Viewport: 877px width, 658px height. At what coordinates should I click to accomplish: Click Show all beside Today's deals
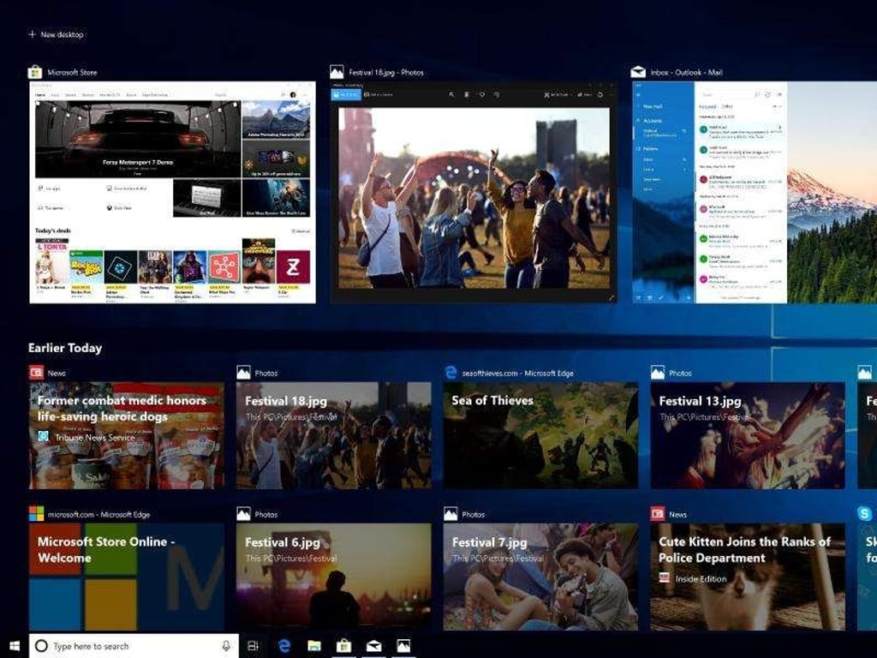pyautogui.click(x=301, y=230)
